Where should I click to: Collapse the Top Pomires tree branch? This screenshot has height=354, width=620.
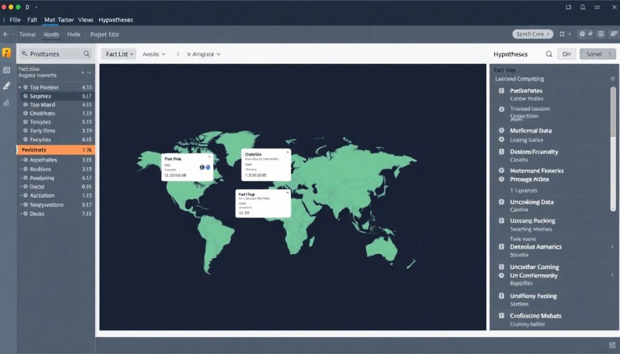tap(20, 87)
